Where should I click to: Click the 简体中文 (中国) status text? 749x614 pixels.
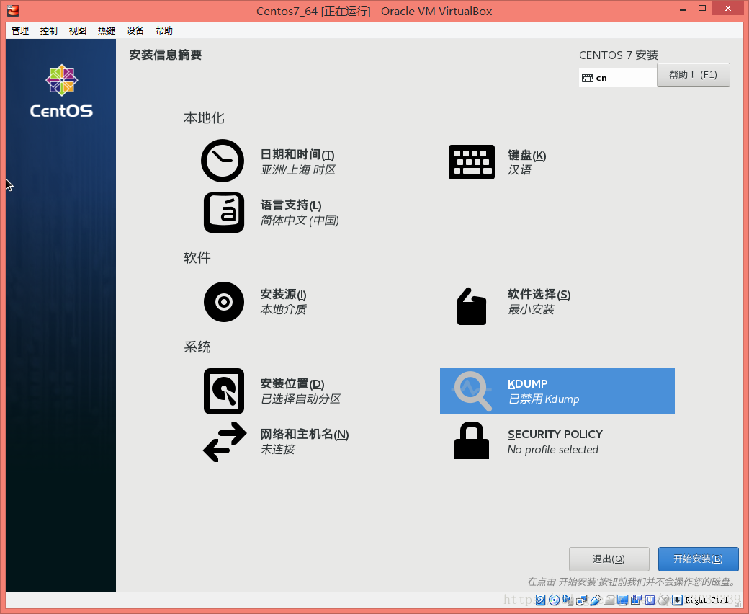[300, 220]
